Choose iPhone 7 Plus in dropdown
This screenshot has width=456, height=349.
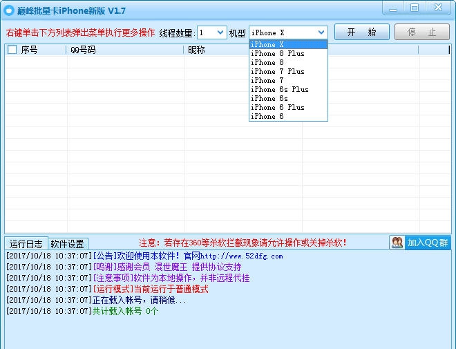277,71
